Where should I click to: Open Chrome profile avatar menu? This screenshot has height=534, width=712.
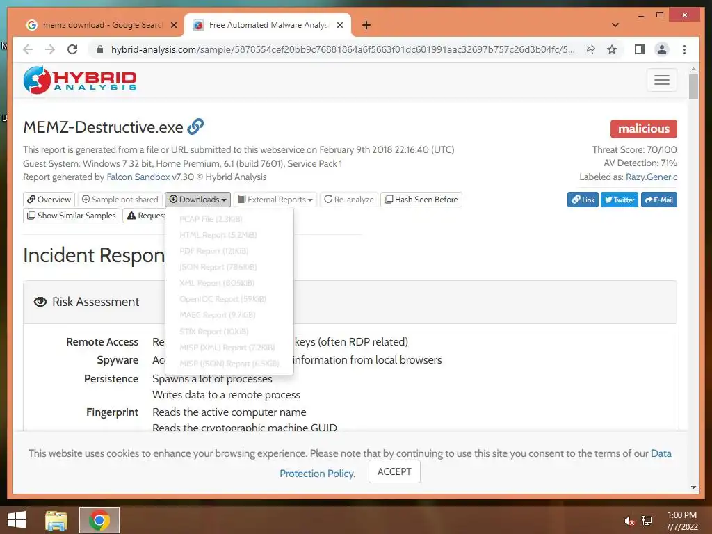pos(662,49)
